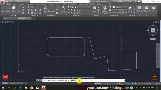The height and width of the screenshot is (90, 161).
Task: Expand the Block panel dropdown
Action: pyautogui.click(x=97, y=15)
